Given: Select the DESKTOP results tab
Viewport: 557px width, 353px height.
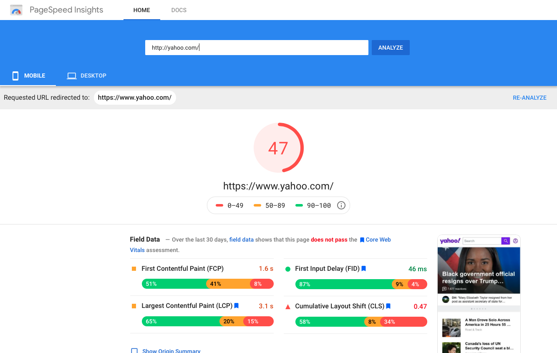Looking at the screenshot, I should click(x=87, y=76).
